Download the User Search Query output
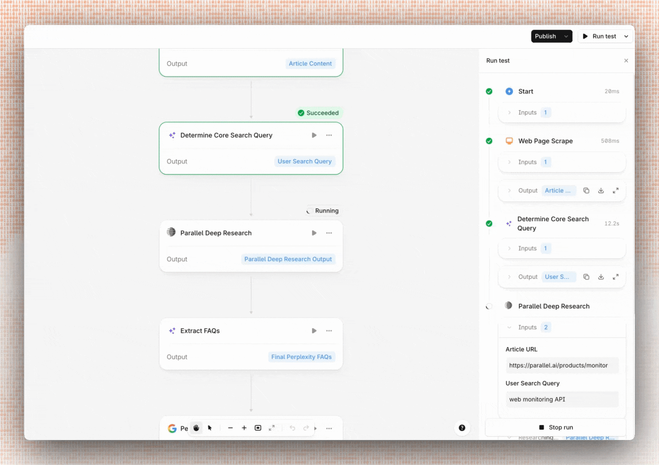This screenshot has height=465, width=659. [601, 277]
